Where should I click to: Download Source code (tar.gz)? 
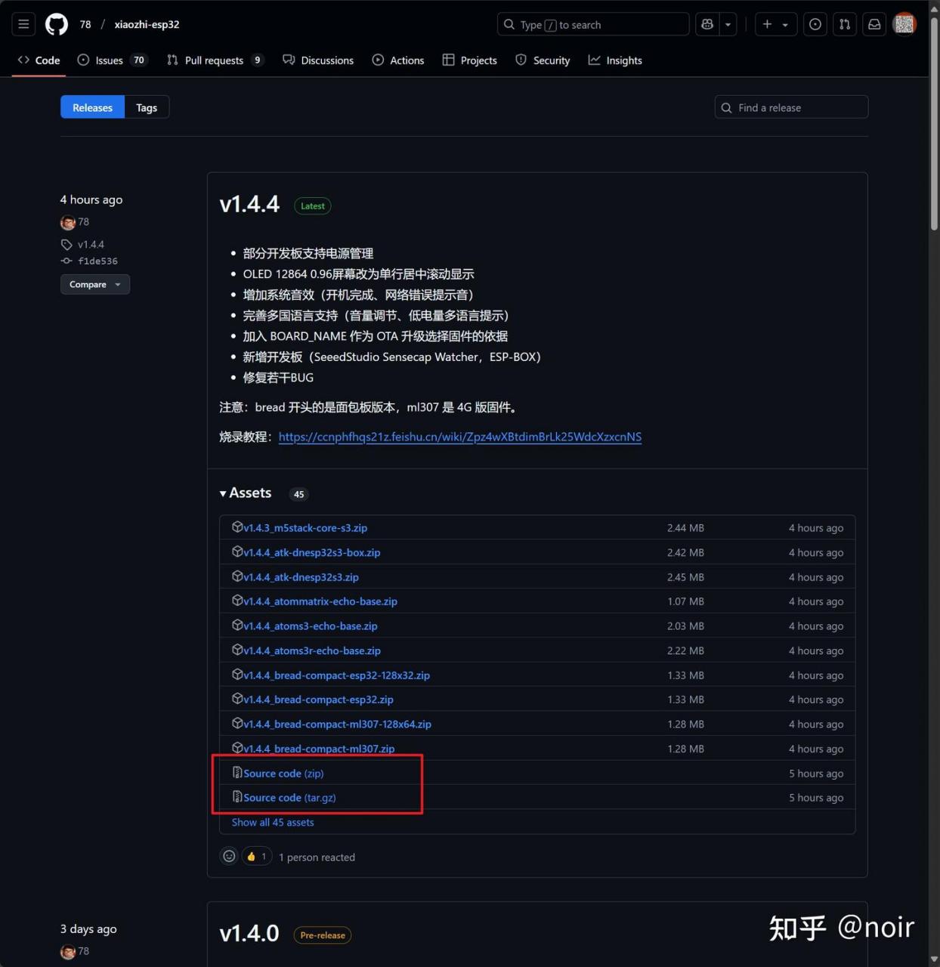tap(289, 798)
